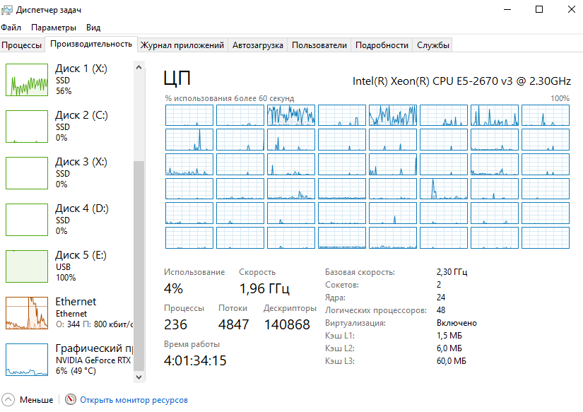
Task: Click the Диск 1 usage text 56%
Action: 64,91
